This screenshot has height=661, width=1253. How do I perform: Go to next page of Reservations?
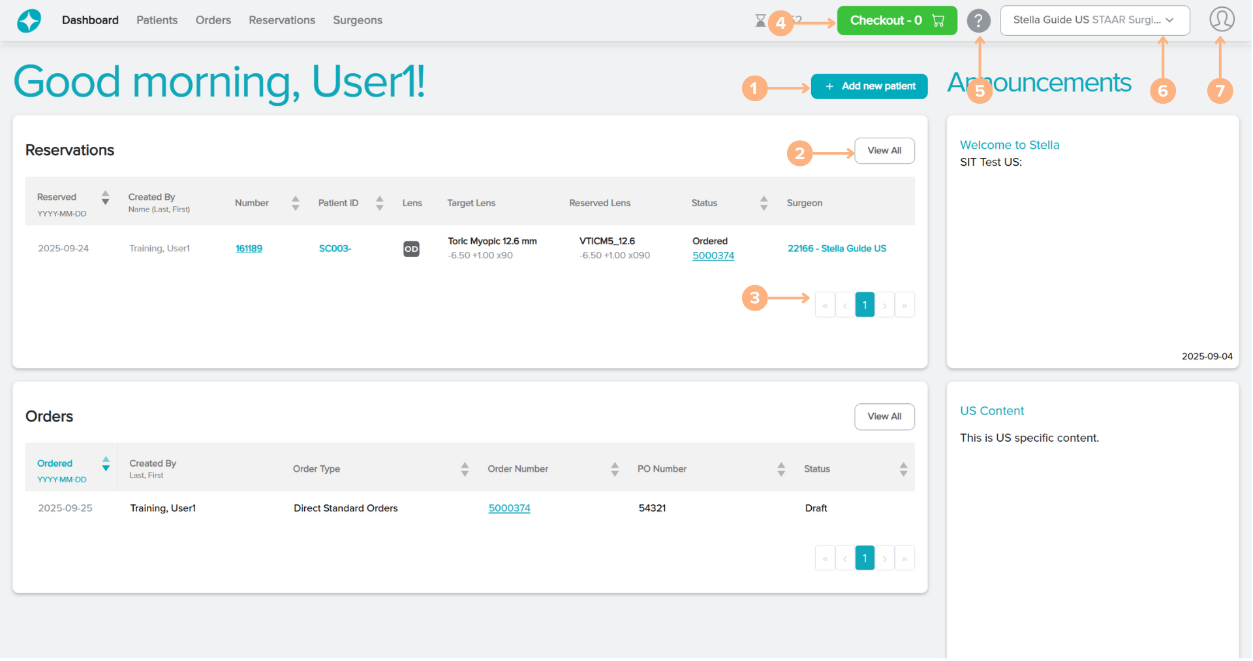(x=884, y=305)
